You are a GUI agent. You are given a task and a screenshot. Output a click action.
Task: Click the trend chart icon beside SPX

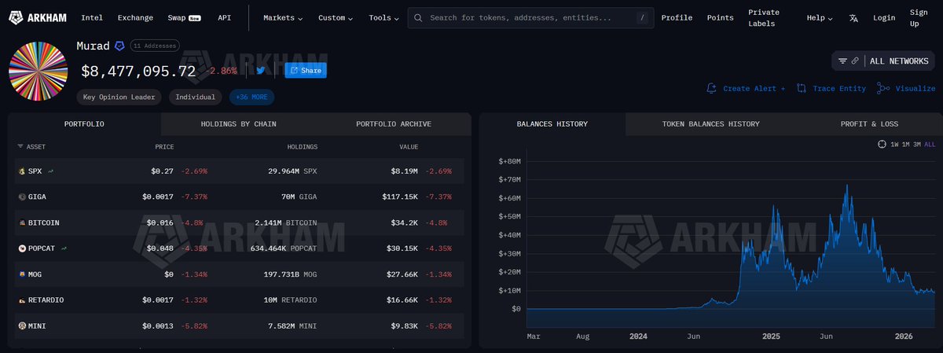coord(50,171)
